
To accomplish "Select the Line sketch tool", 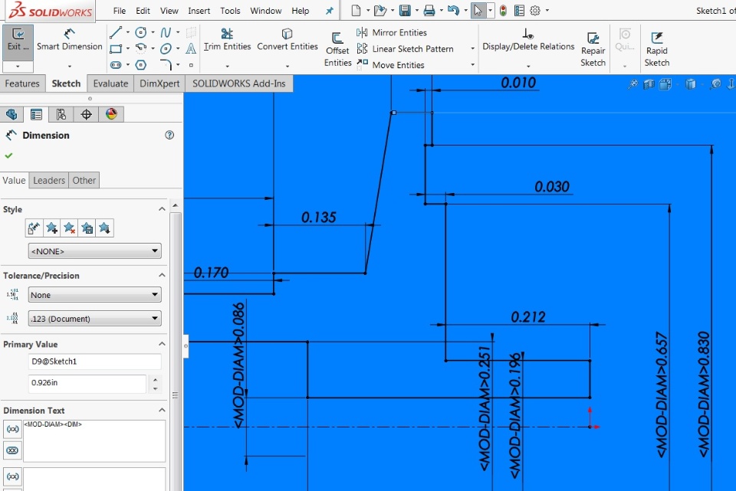I will click(x=116, y=32).
